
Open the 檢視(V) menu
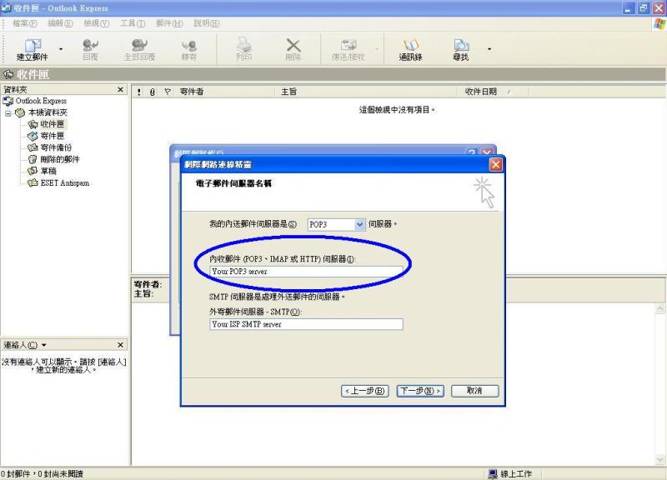click(x=96, y=23)
